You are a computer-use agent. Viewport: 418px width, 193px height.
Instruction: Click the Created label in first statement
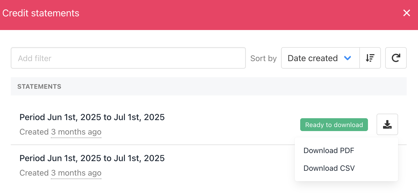[34, 132]
